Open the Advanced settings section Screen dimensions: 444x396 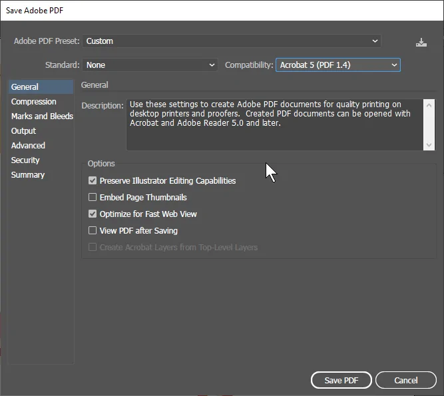click(x=29, y=146)
